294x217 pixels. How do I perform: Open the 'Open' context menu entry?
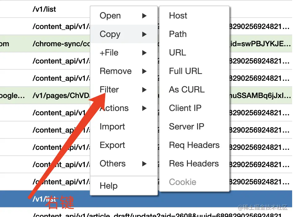point(124,16)
